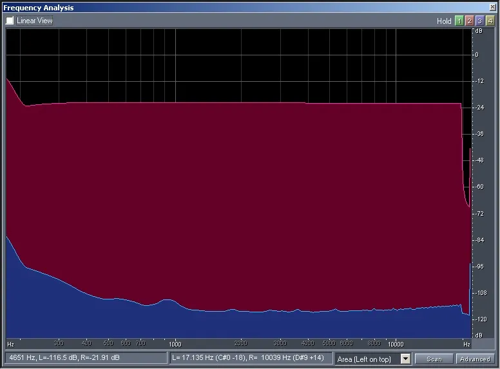Close the Frequency Analysis window
500x369 pixels.
click(x=493, y=7)
